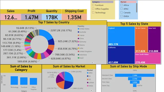Click the Second Class 2.57M funnel bar
The image size is (164, 92).
point(135,79)
